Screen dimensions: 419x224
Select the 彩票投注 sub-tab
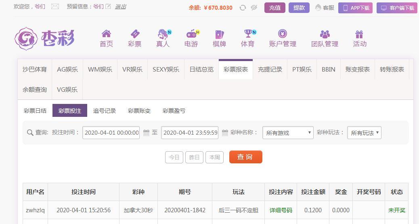coord(70,110)
